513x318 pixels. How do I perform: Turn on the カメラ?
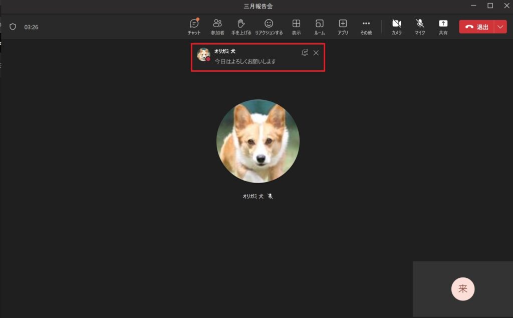click(x=396, y=27)
